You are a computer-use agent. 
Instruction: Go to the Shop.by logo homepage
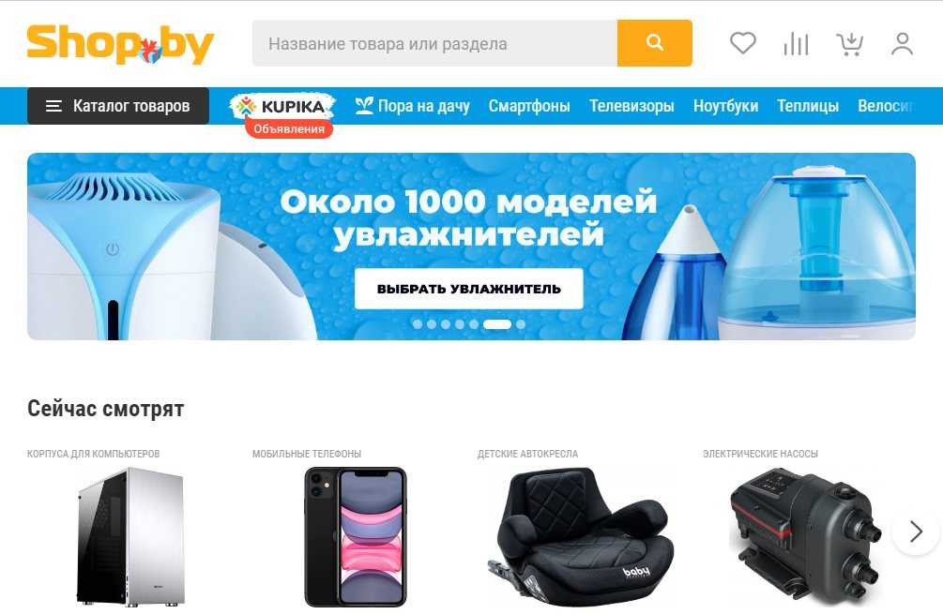coord(120,43)
